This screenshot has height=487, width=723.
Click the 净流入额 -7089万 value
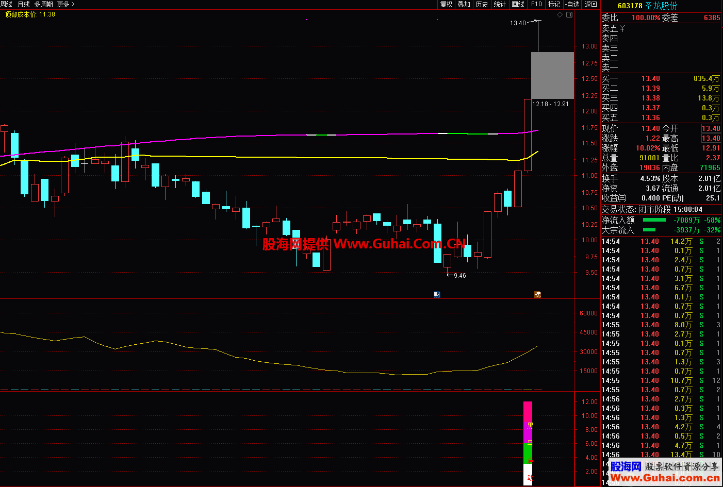687,221
